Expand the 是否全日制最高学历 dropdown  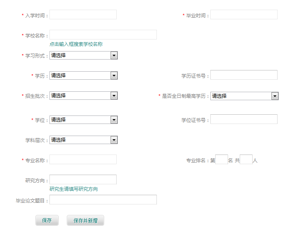pyautogui.click(x=244, y=96)
